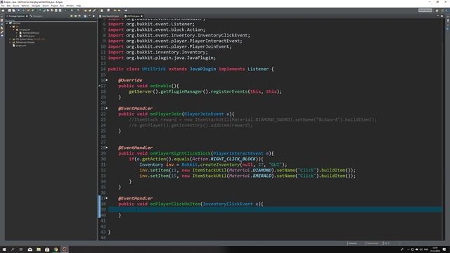Click the override indicator on line 17

click(x=100, y=86)
